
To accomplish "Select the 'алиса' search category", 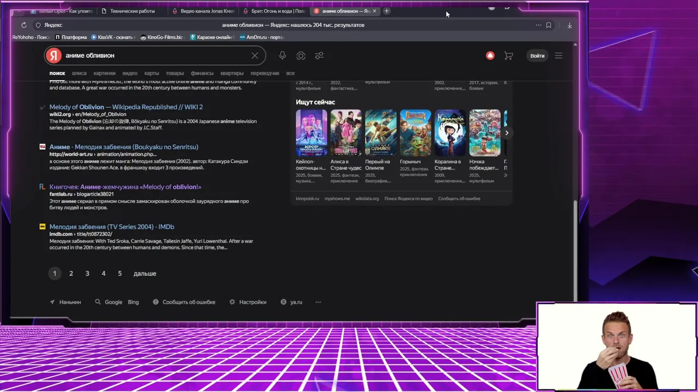I will (x=79, y=73).
